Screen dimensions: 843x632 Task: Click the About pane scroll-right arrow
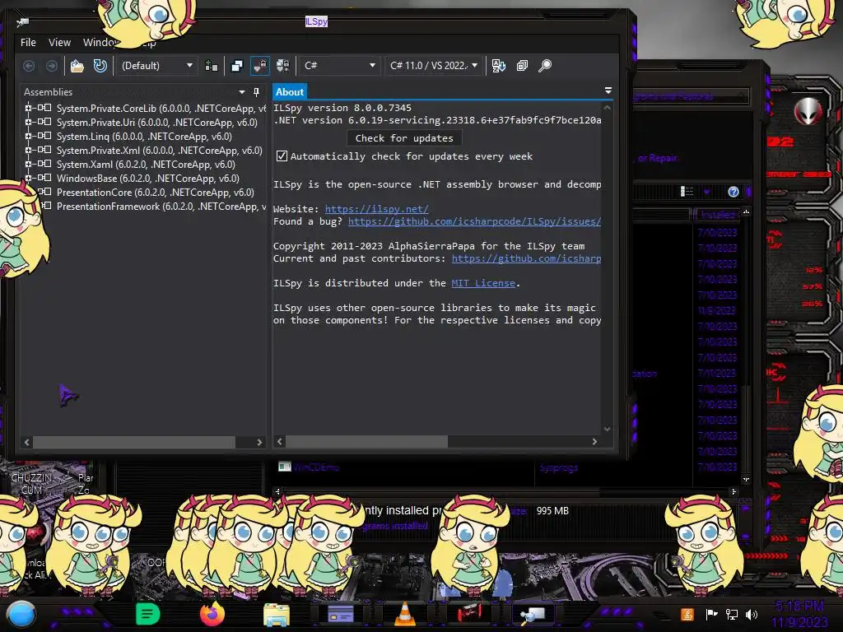pos(594,442)
